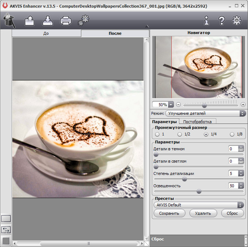Open the AKVIS Default presets dropdown
Viewport: 248px width, 247px height.
198,205
